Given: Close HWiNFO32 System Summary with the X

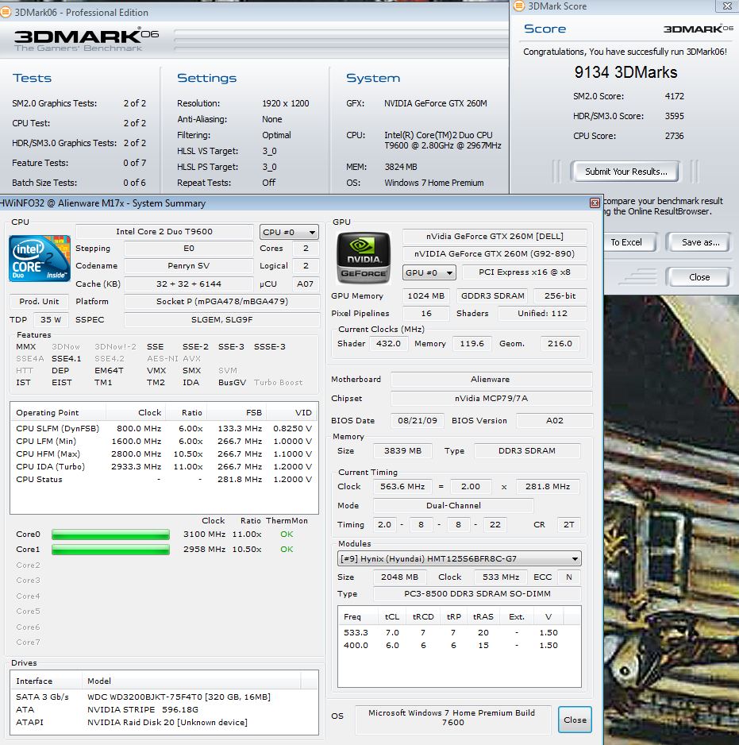Looking at the screenshot, I should click(592, 203).
